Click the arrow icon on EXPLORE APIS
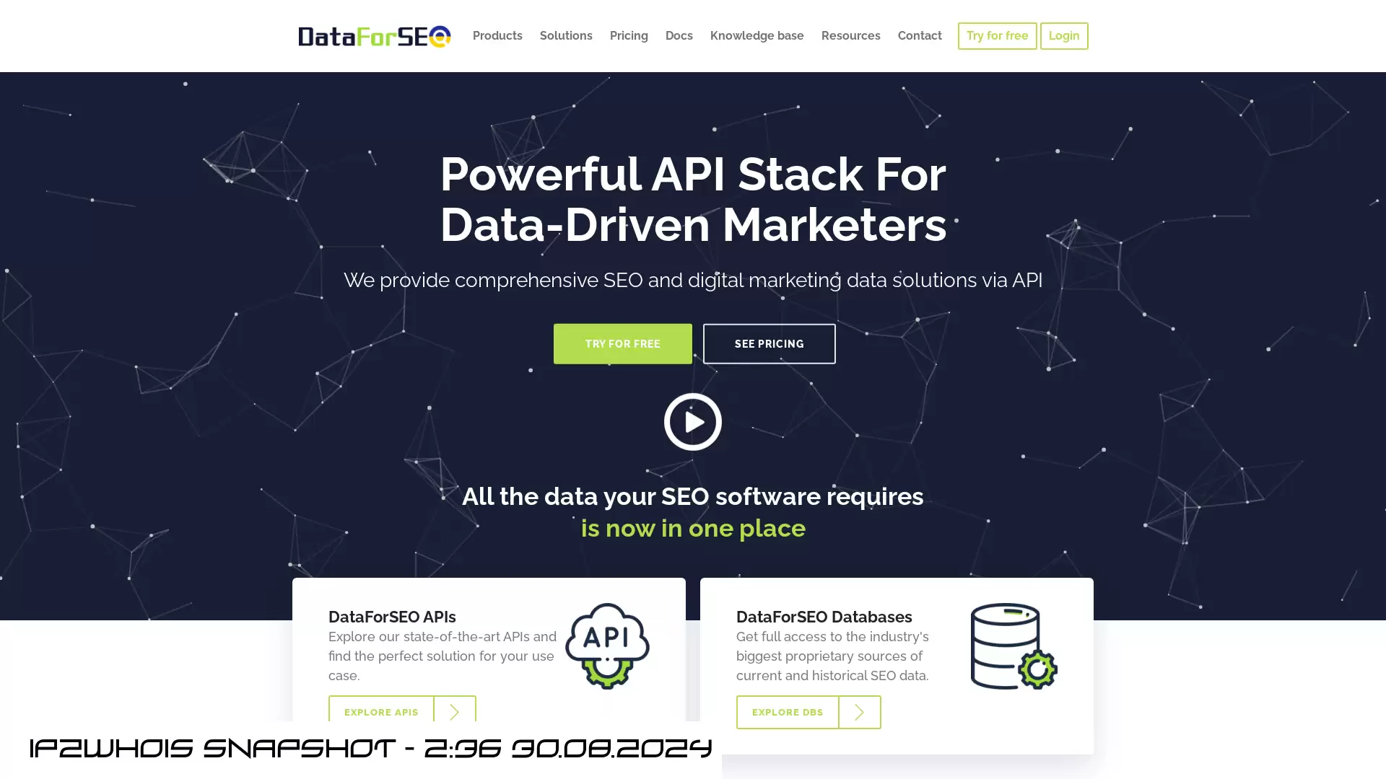The image size is (1386, 779). coord(455,711)
